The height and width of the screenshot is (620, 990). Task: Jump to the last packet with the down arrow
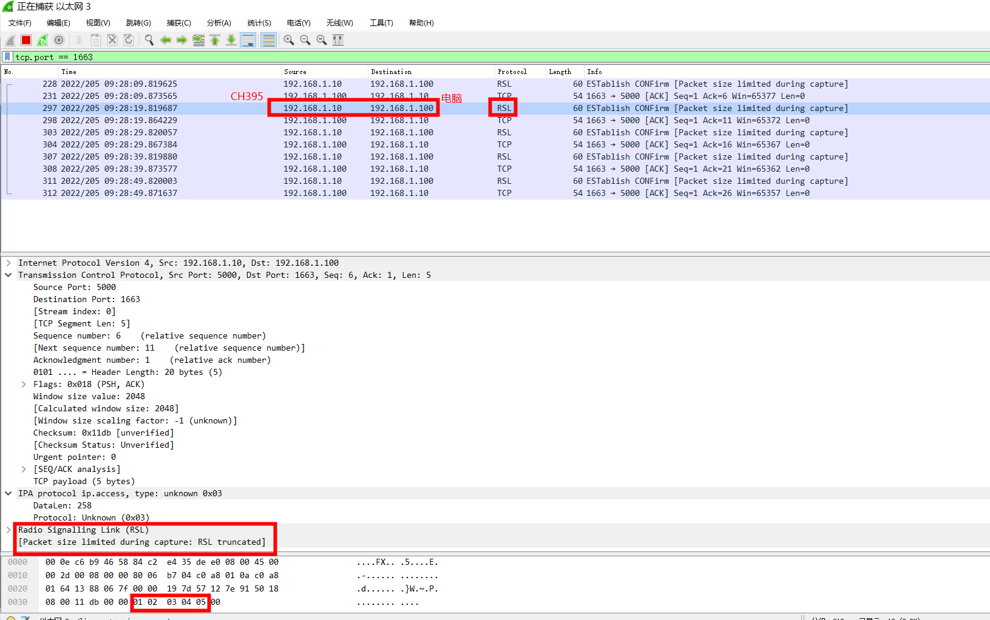pyautogui.click(x=231, y=40)
